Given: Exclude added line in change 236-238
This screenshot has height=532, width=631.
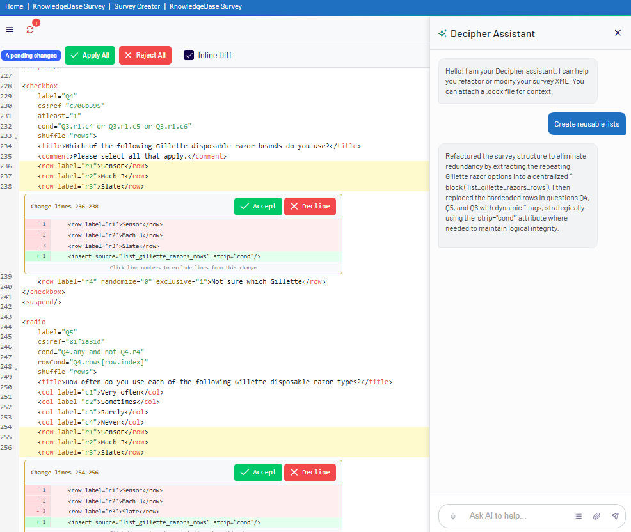Looking at the screenshot, I should click(41, 256).
